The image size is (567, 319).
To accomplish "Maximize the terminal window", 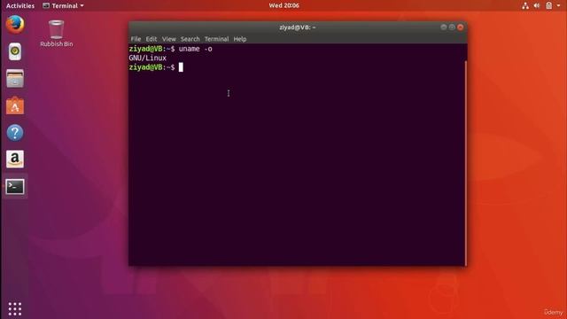I will pos(452,27).
